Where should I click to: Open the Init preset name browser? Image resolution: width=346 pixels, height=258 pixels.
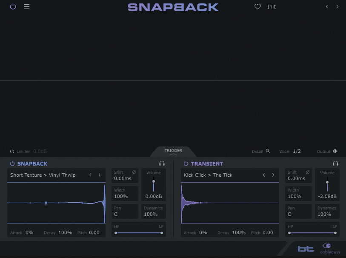272,7
